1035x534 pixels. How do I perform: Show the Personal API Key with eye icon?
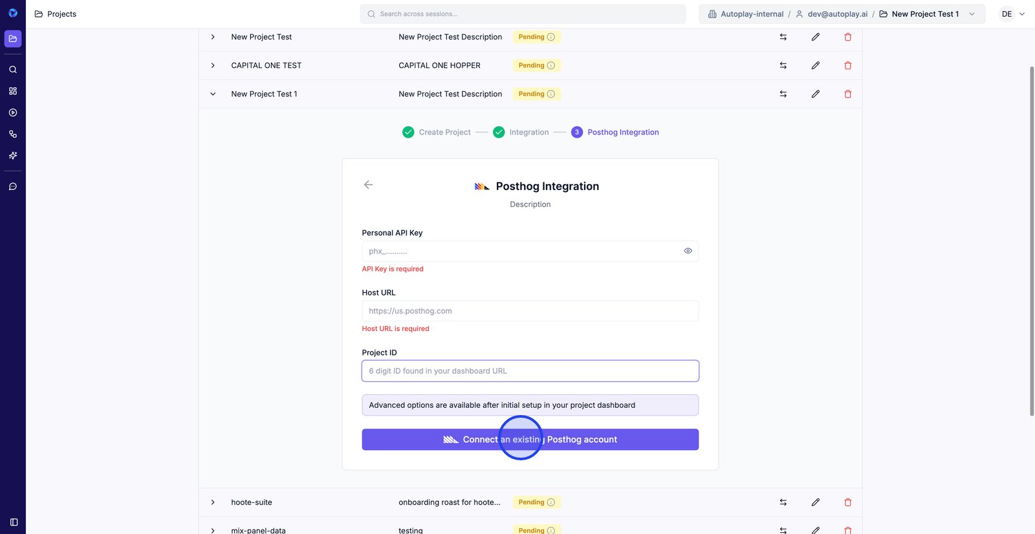(688, 251)
